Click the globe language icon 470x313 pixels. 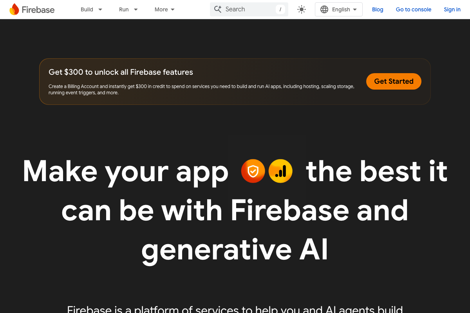(324, 9)
